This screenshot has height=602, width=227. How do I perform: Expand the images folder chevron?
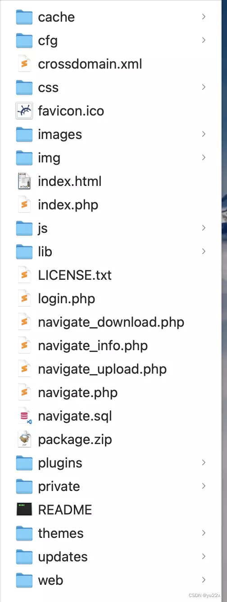pos(204,134)
